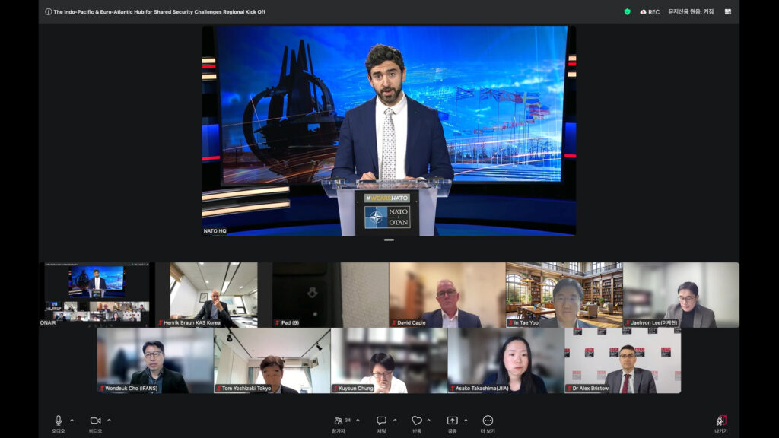Click the meeting info icon beside title

click(49, 11)
